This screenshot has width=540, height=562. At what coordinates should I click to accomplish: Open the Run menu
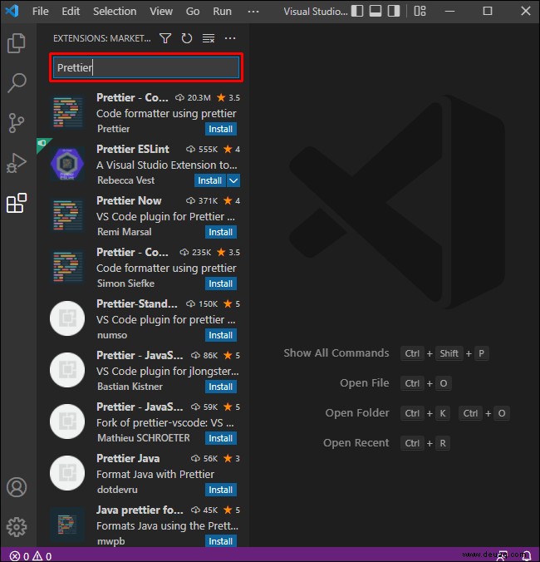pyautogui.click(x=222, y=12)
